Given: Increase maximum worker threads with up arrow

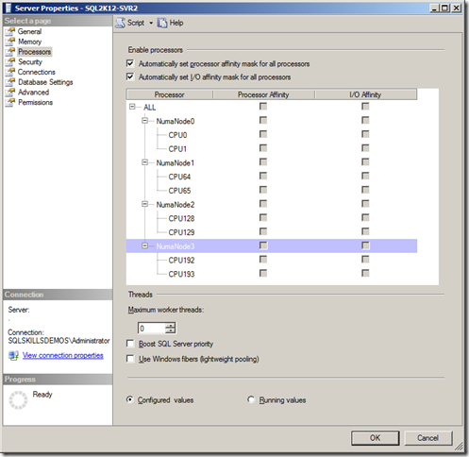Looking at the screenshot, I should (x=171, y=325).
